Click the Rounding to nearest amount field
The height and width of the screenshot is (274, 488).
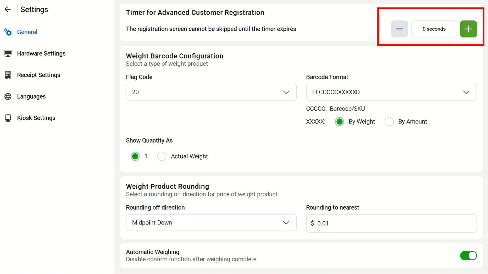coord(391,223)
